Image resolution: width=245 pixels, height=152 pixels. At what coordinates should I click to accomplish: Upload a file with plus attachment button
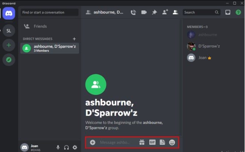click(92, 142)
